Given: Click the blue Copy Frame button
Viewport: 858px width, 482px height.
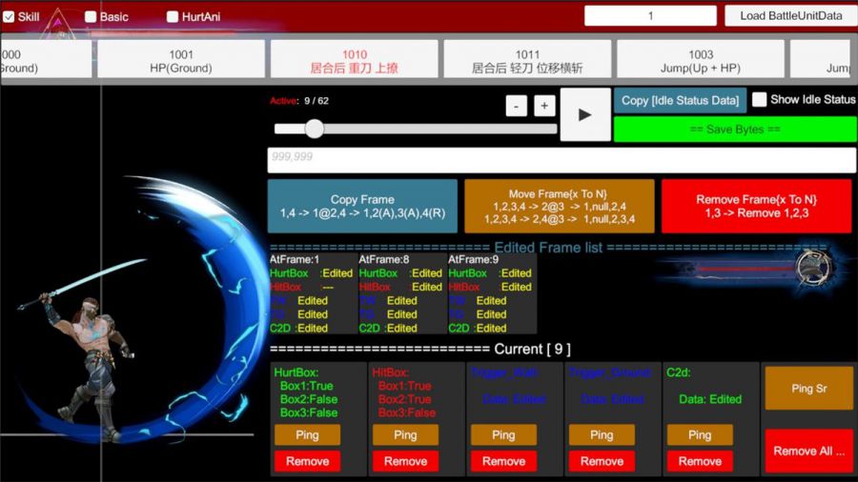Looking at the screenshot, I should [x=362, y=206].
